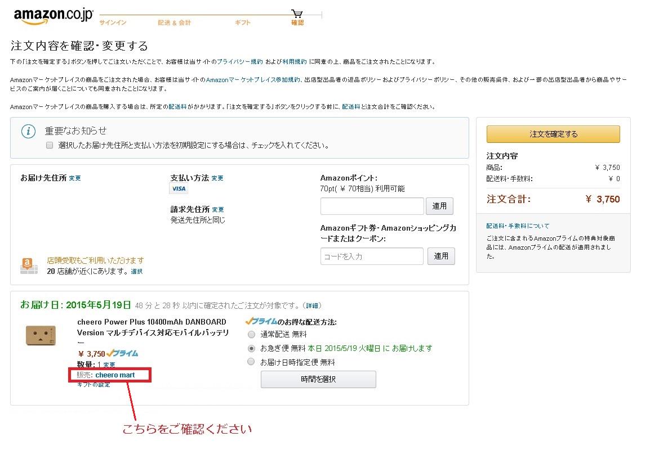Click ギフト step in progress bar

click(243, 22)
